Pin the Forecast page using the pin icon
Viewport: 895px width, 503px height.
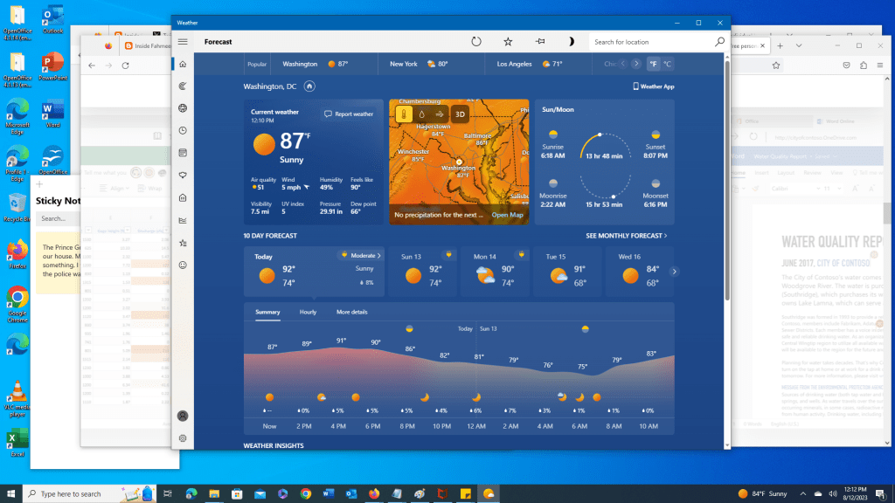click(x=539, y=40)
